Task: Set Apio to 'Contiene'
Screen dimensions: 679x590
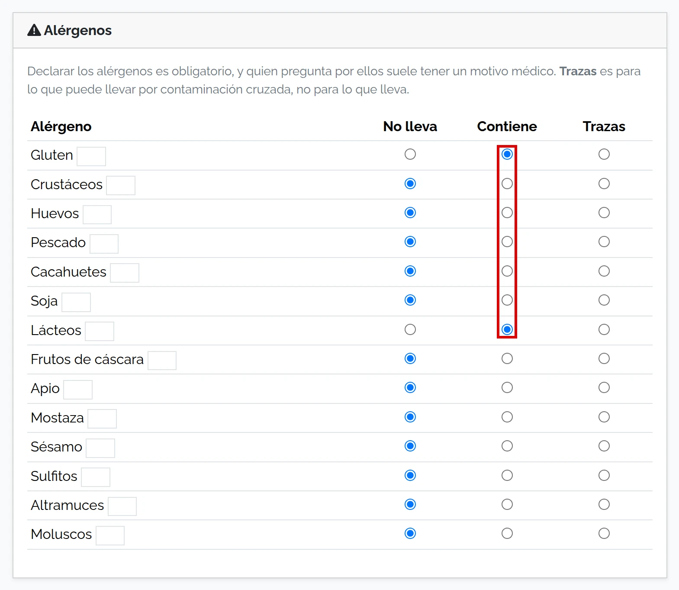Action: [x=507, y=388]
